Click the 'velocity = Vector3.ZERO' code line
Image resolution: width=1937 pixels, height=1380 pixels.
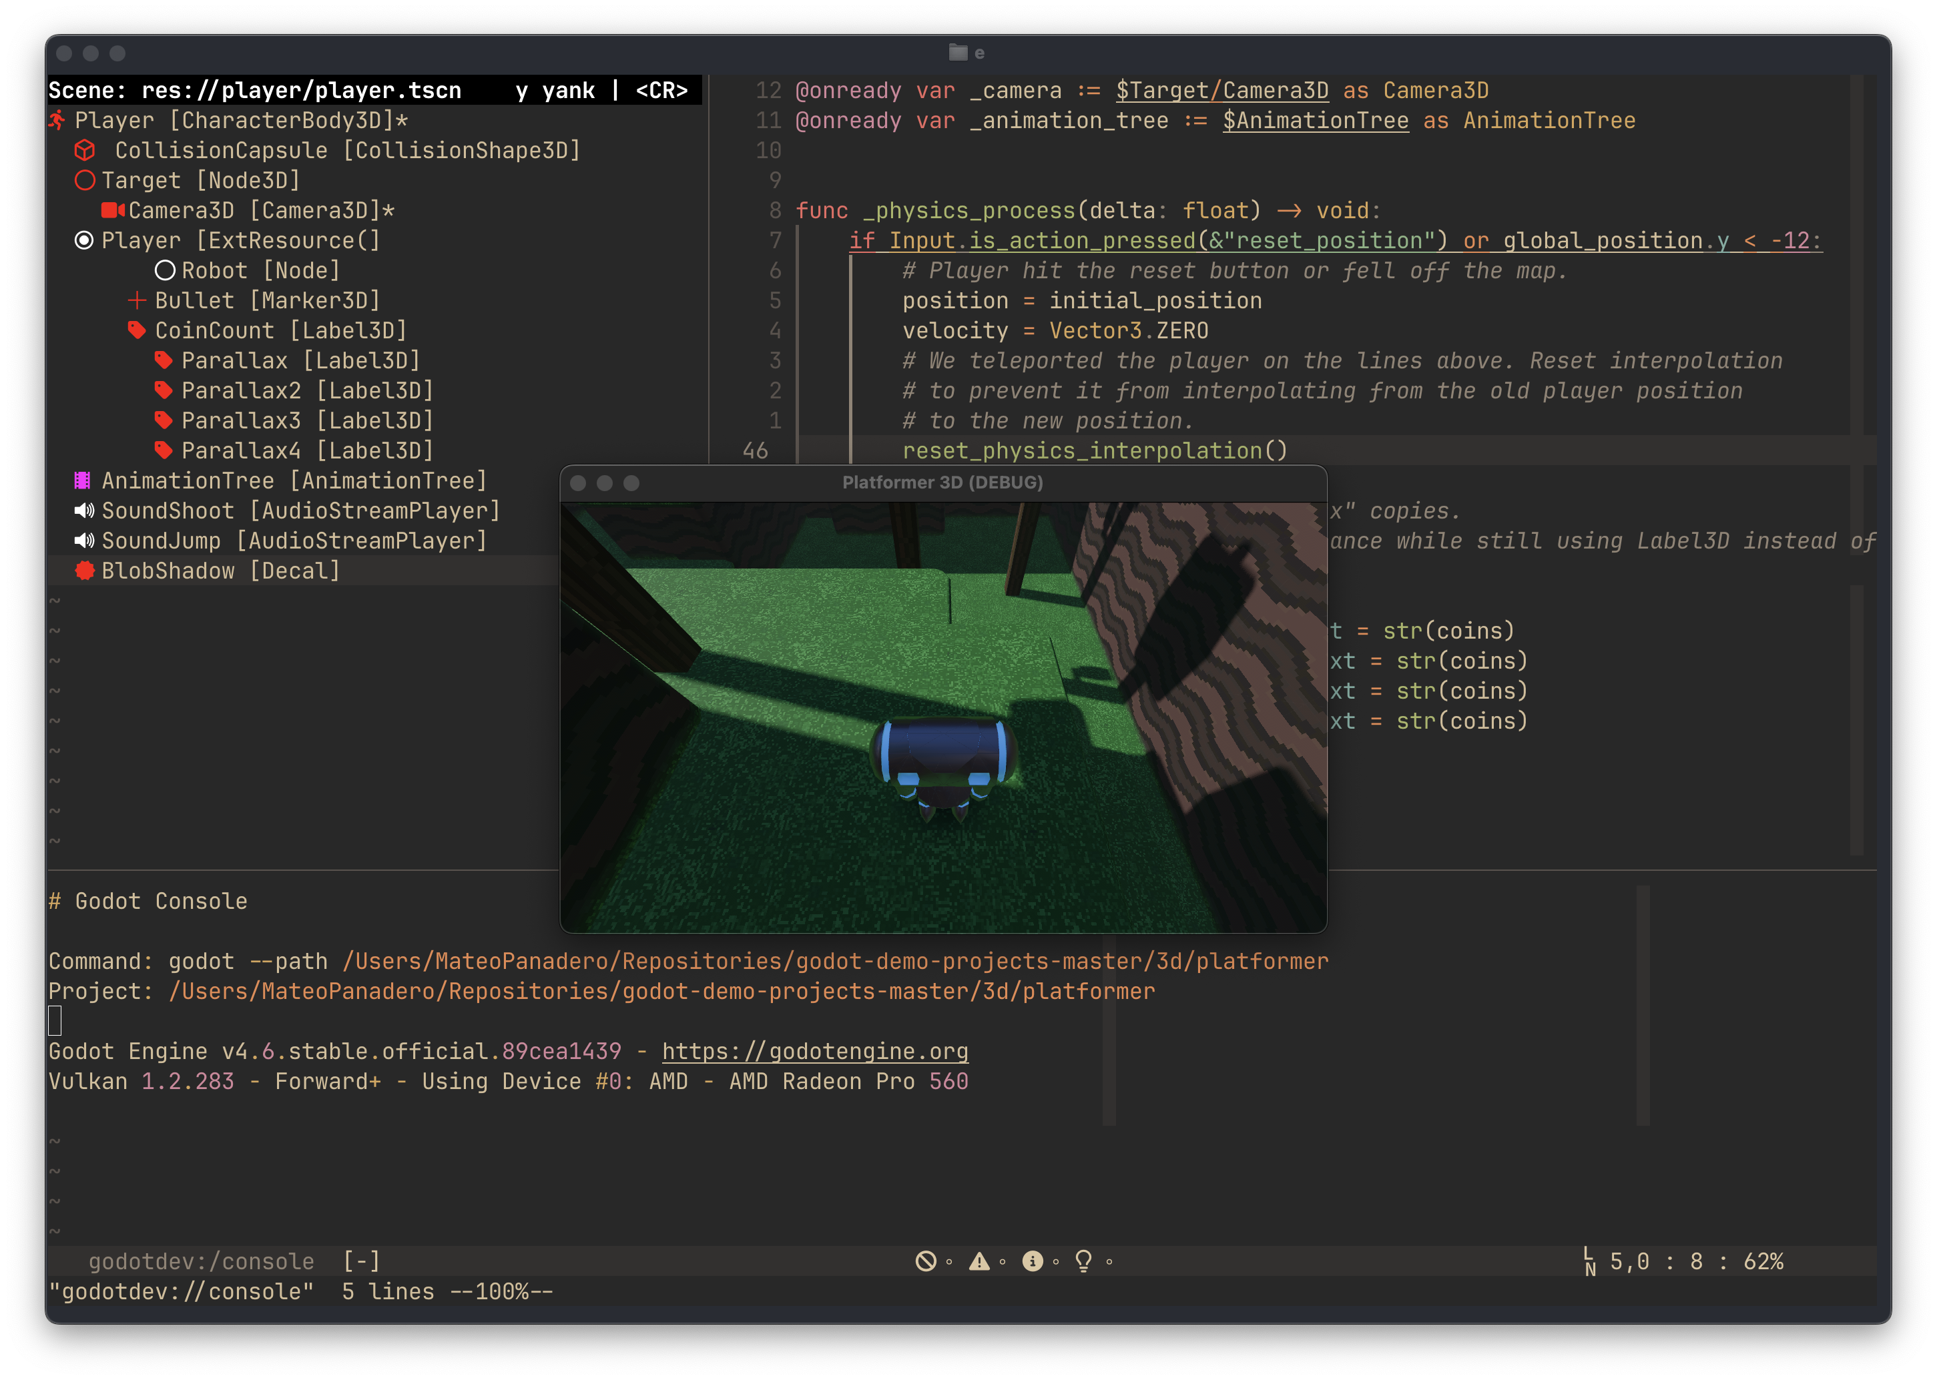(x=1055, y=330)
